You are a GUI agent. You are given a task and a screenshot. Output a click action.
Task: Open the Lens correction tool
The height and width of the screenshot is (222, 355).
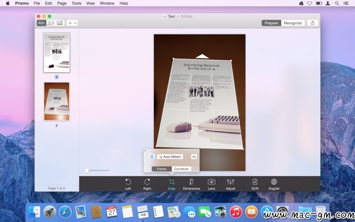[x=211, y=184]
